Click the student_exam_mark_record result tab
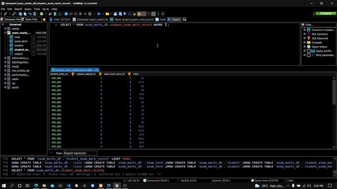337x189 pixels. (x=75, y=70)
